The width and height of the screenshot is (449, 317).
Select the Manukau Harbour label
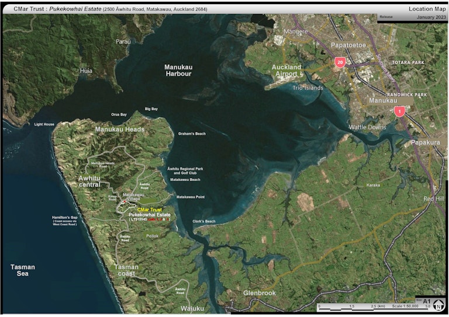pyautogui.click(x=178, y=71)
